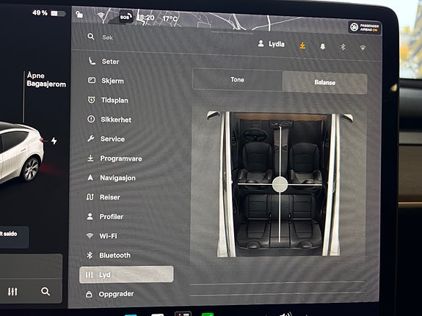Tap the Wi-Fi signal icon in the status bar
The image size is (422, 316).
point(101,15)
